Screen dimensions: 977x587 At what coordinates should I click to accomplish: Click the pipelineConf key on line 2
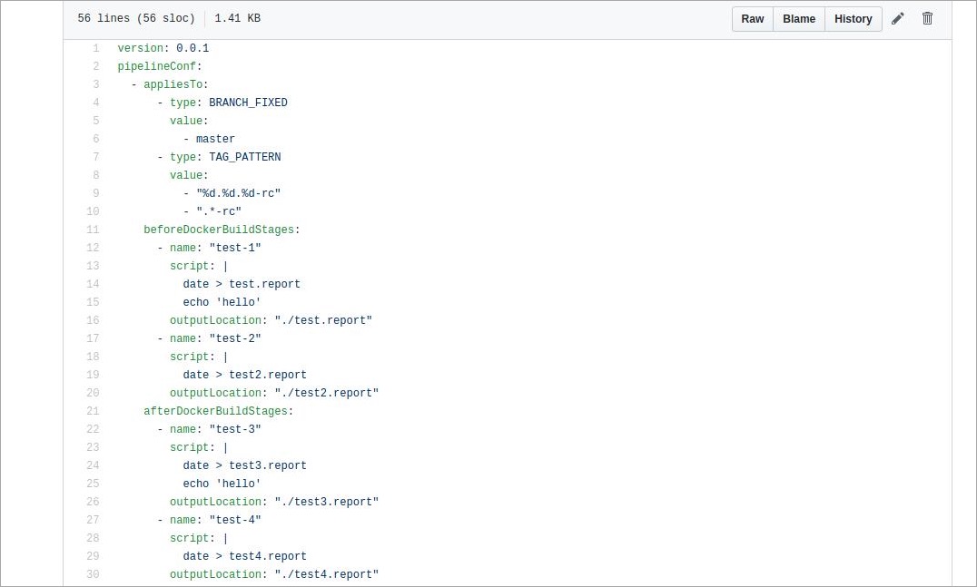click(156, 66)
